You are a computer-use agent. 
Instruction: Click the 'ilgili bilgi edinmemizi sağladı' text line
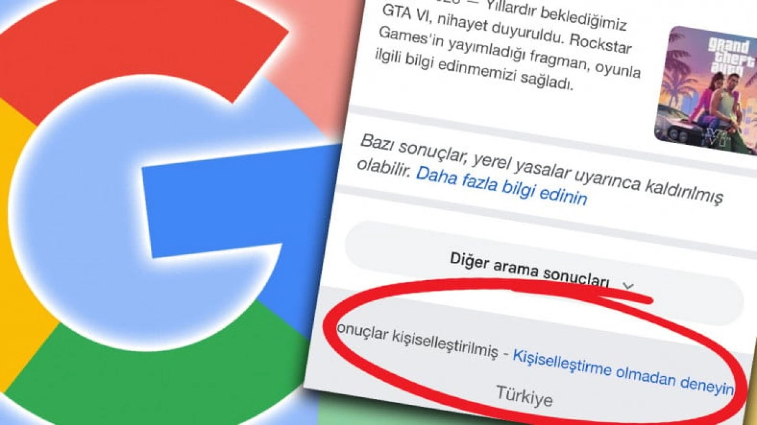click(x=473, y=75)
